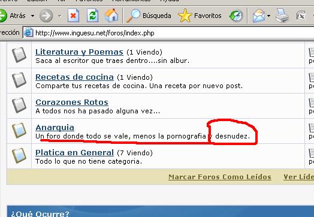314x217 pixels.
Task: Open History with the green clock icon
Action: pos(236,16)
